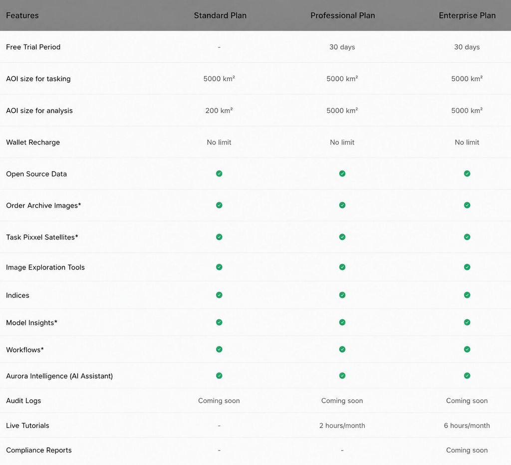Click Order Archive Images checkmark under Professional Plan

pos(342,205)
